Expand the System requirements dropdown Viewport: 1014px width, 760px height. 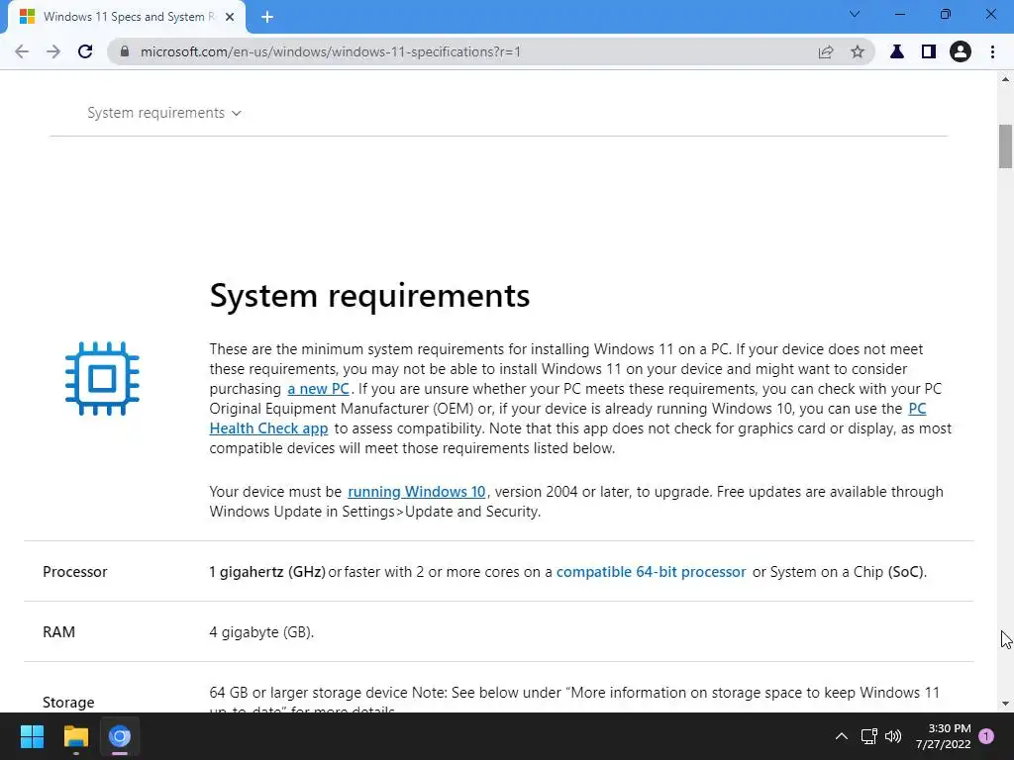pos(164,113)
